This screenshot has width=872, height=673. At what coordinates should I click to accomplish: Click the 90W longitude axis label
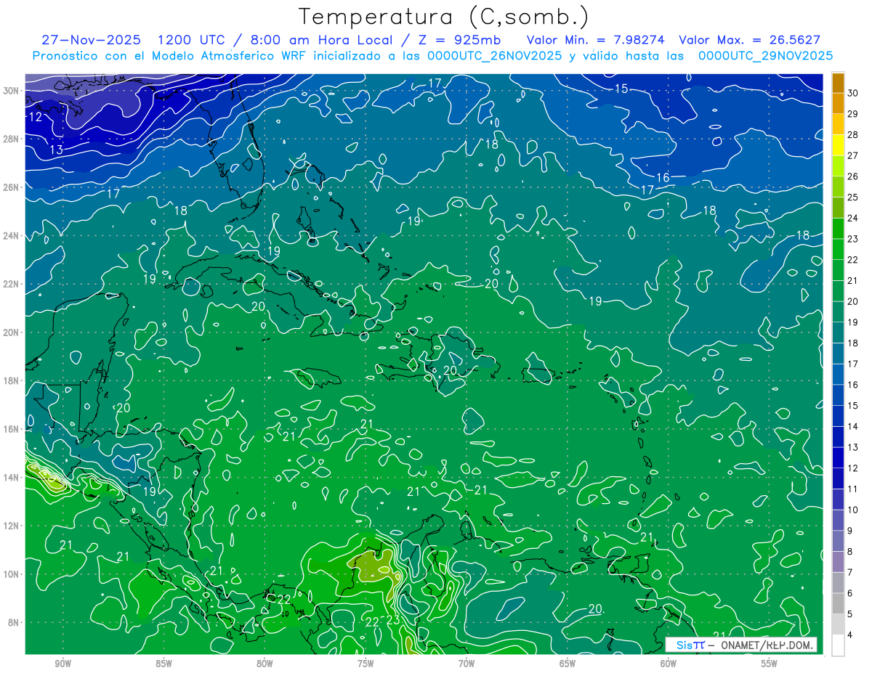[x=63, y=664]
